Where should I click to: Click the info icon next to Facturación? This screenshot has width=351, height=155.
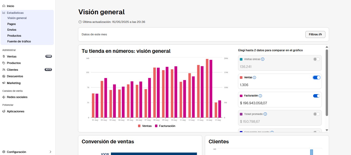click(261, 95)
